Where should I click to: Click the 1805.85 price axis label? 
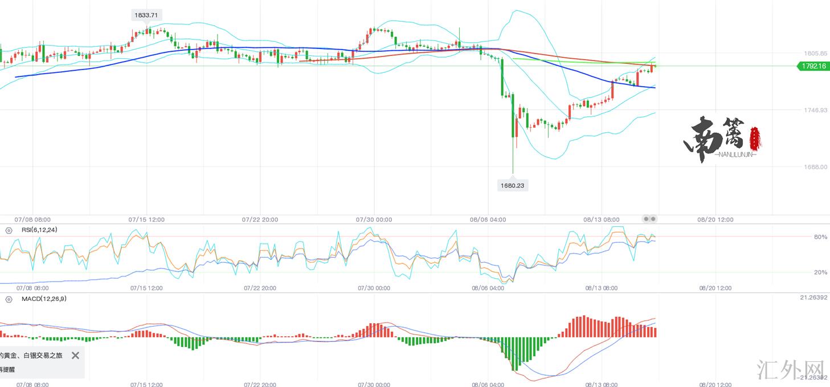[815, 53]
